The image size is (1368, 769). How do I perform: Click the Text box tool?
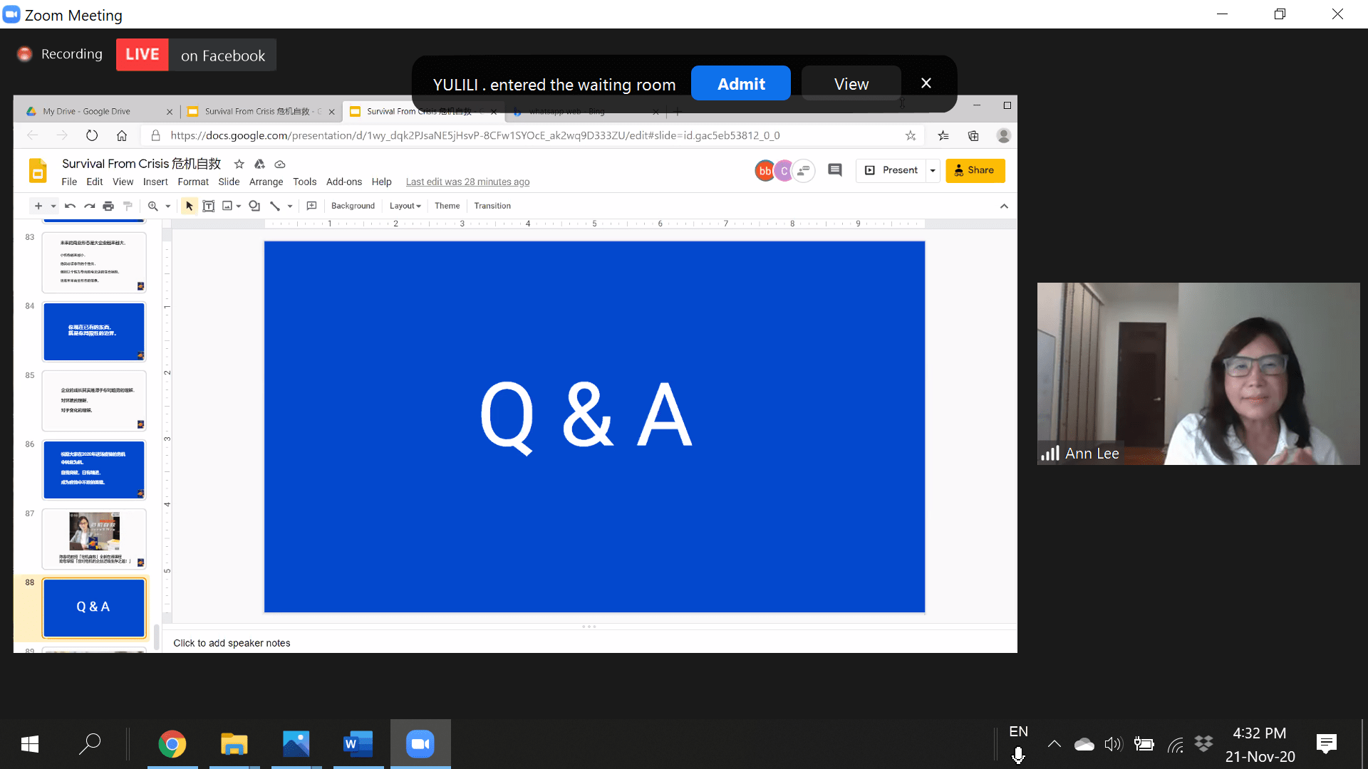coord(209,206)
